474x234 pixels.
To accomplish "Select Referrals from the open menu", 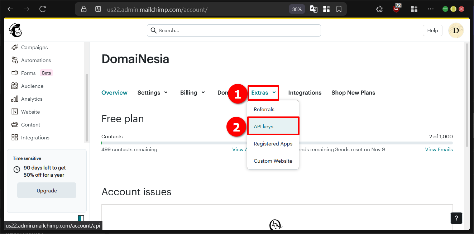I will tap(264, 109).
